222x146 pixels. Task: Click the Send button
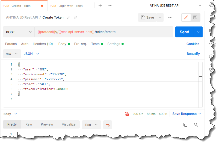(185, 32)
